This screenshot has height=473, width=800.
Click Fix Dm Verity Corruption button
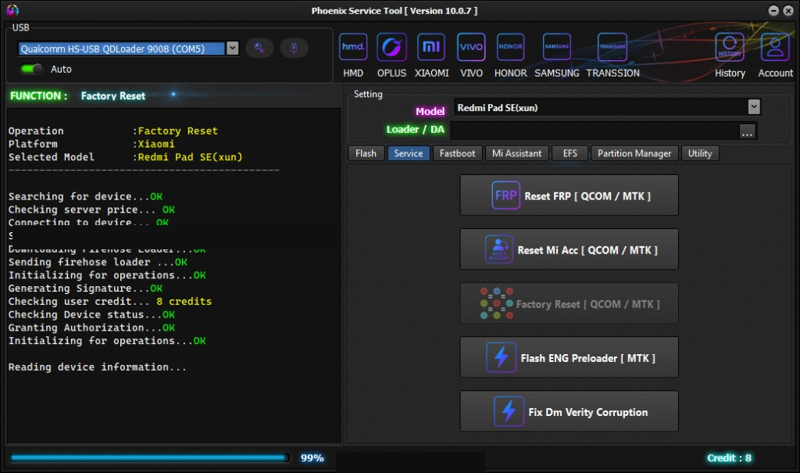569,412
